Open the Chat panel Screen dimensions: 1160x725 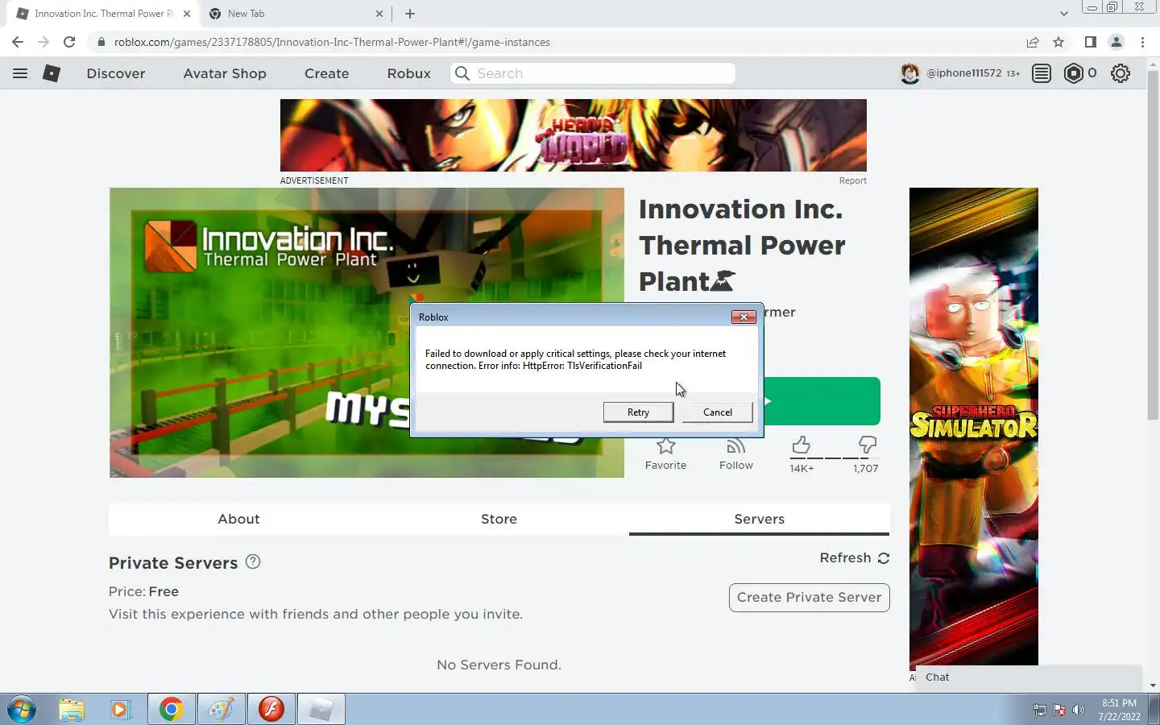pos(1029,677)
